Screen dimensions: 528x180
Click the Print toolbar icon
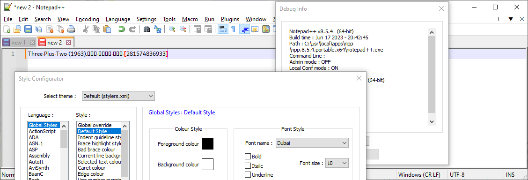[x=71, y=30]
